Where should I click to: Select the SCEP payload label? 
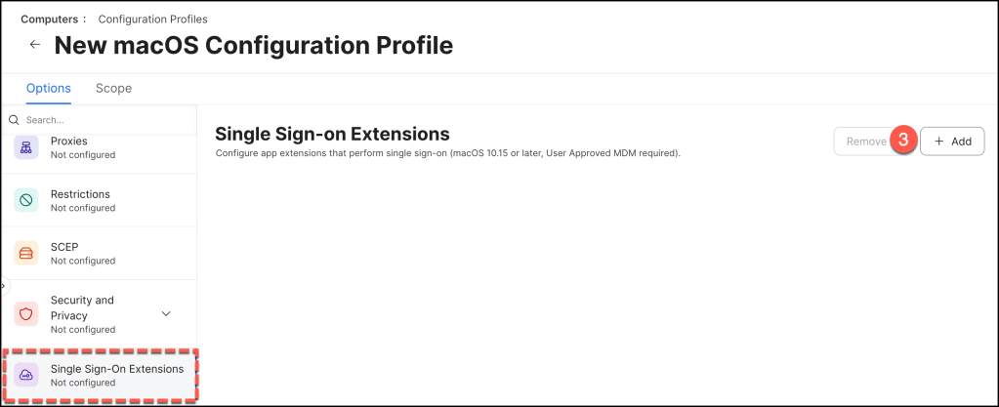coord(64,247)
